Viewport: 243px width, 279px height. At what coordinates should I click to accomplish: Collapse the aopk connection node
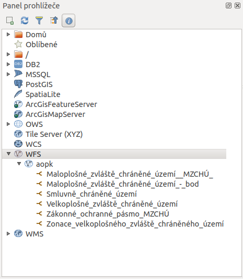tap(19, 164)
